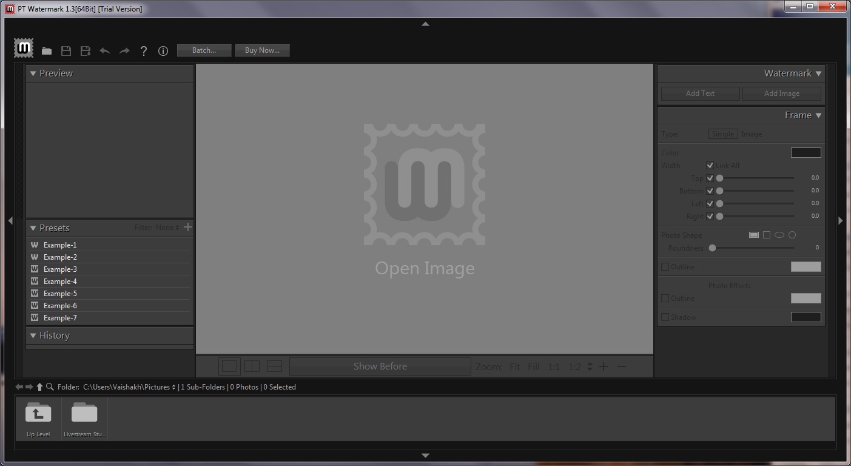Add a new preset with plus icon

click(x=188, y=227)
